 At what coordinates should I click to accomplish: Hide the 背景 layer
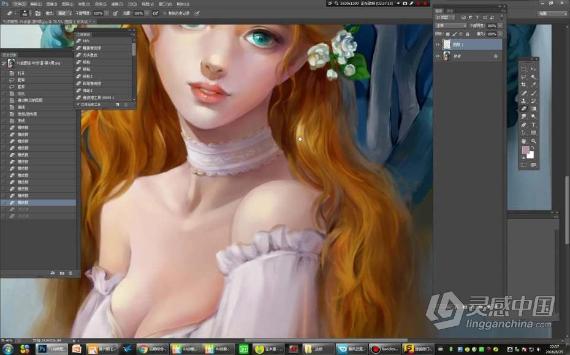pos(438,56)
